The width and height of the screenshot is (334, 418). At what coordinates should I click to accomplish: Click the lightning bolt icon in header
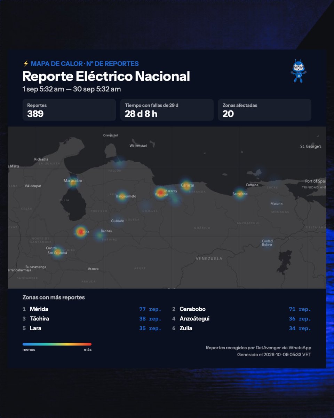pos(25,64)
